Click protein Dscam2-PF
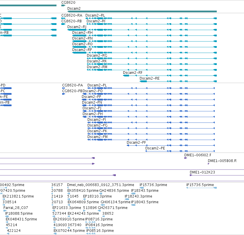Image resolution: width=244 pixels, height=235 pixels. pos(171,145)
